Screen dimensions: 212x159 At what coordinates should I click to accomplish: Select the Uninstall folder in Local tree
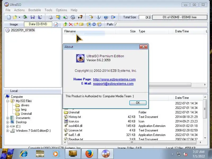tap(26, 114)
